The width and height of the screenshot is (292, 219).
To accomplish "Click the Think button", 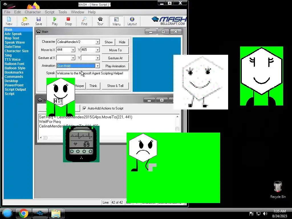I will [x=93, y=86].
